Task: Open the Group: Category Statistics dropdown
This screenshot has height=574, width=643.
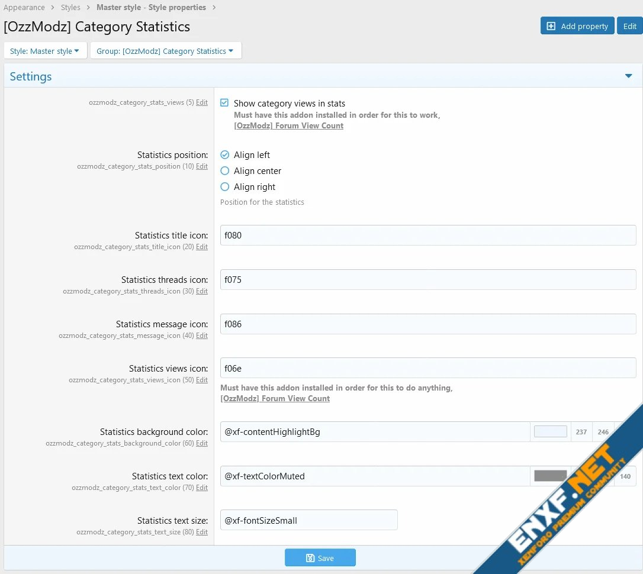Action: 165,51
